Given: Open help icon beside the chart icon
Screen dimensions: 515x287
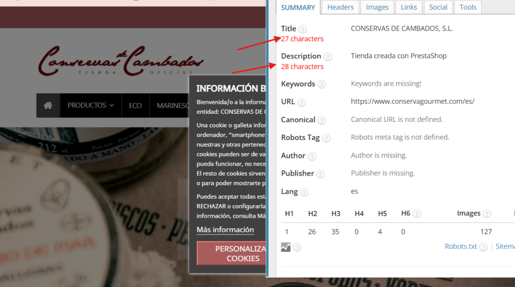Looking at the screenshot, I should tap(297, 247).
